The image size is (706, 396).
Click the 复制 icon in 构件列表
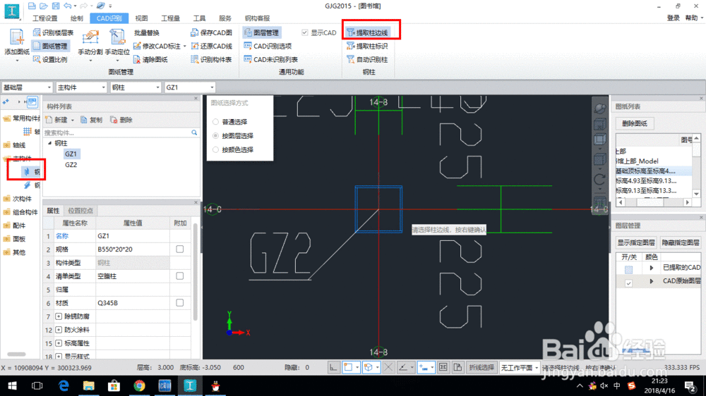pyautogui.click(x=84, y=120)
